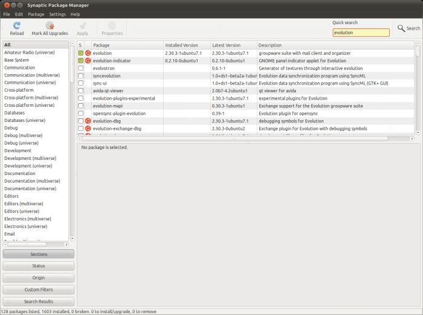This screenshot has height=315, width=423.
Task: Sort by the Package column header
Action: (128, 45)
